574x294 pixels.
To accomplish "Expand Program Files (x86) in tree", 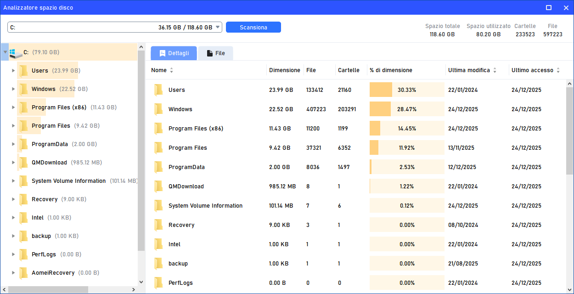I will pyautogui.click(x=13, y=107).
